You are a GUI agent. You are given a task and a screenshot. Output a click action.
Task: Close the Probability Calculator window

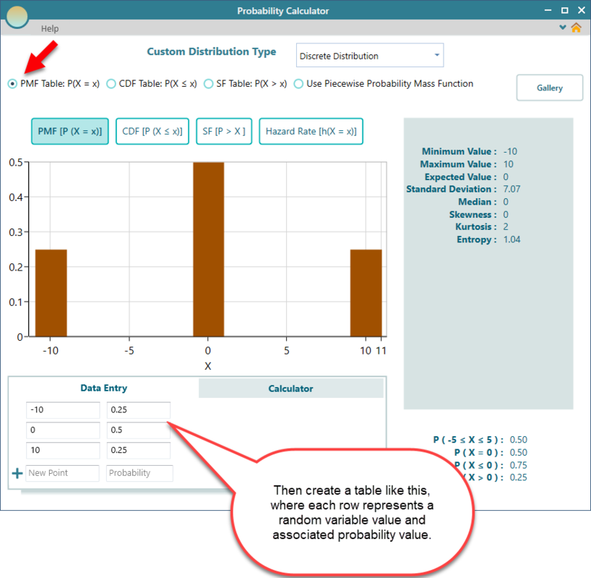point(580,10)
